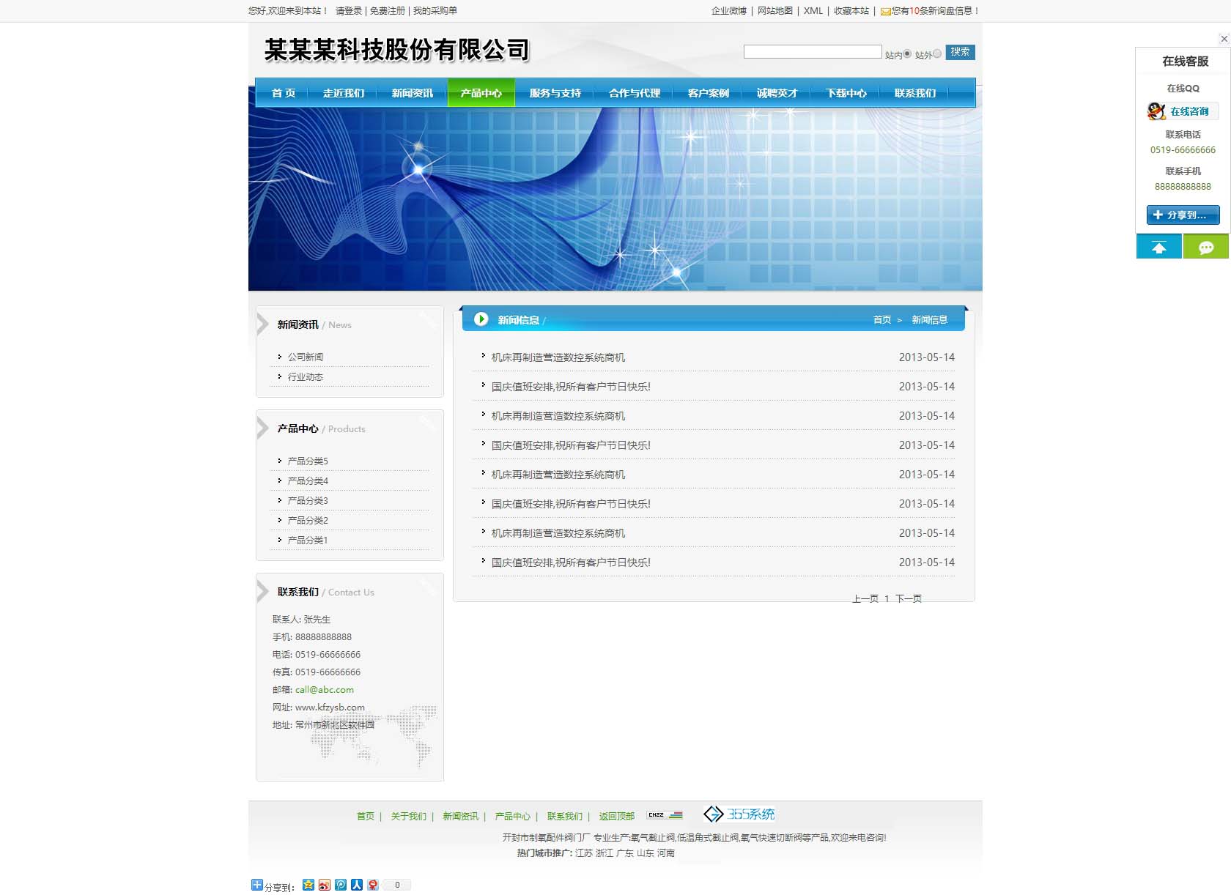Screen dimensions: 1231x895
Task: Open 产品分类5 in the products sidebar
Action: (308, 461)
